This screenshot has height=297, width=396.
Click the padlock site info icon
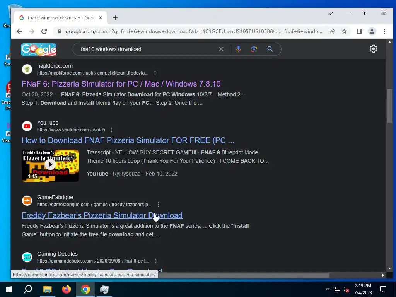tap(60, 31)
